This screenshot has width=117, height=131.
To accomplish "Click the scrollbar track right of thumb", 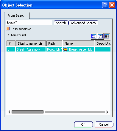I will (75, 112).
